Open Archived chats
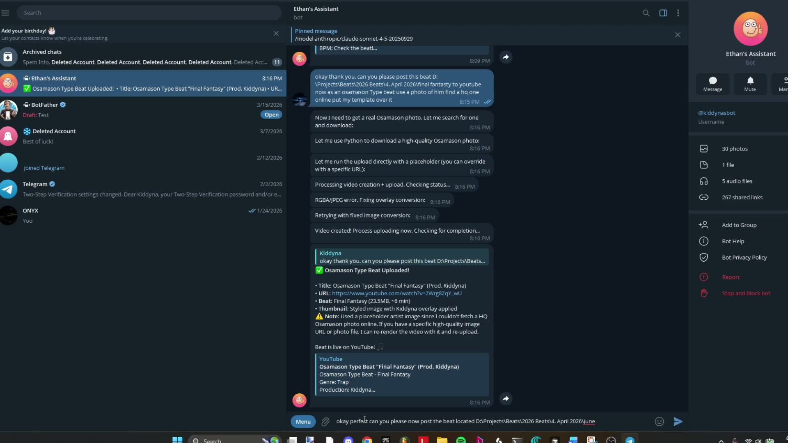 coord(143,57)
